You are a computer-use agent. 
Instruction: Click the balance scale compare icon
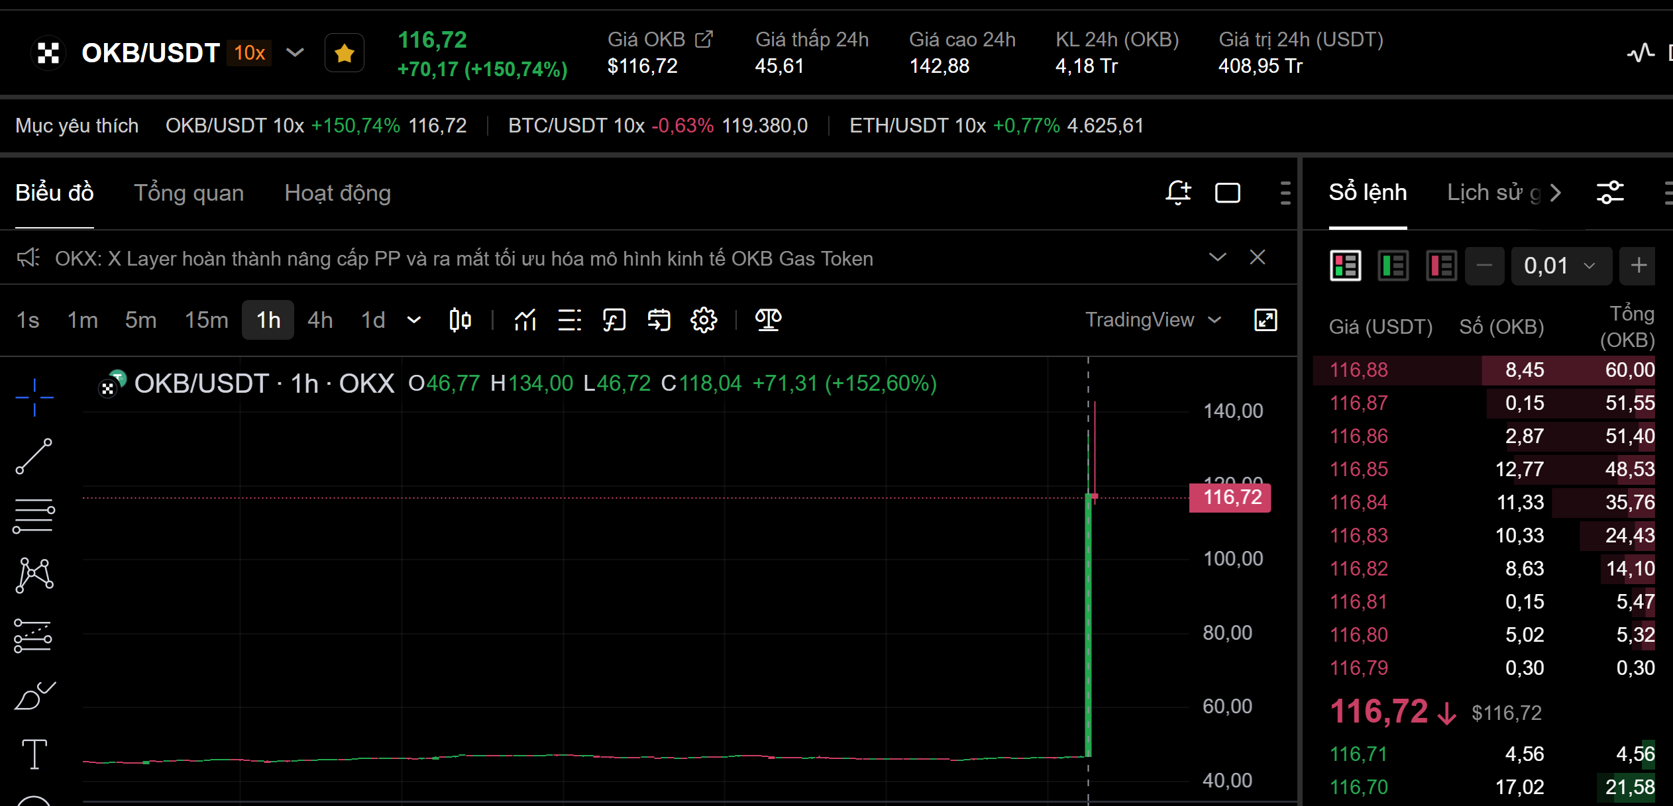(x=769, y=320)
